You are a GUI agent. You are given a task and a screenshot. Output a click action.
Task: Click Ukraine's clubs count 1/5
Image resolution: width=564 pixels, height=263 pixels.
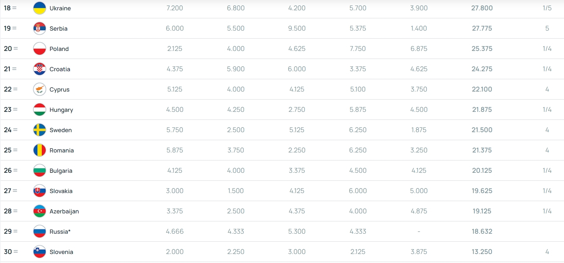click(547, 8)
